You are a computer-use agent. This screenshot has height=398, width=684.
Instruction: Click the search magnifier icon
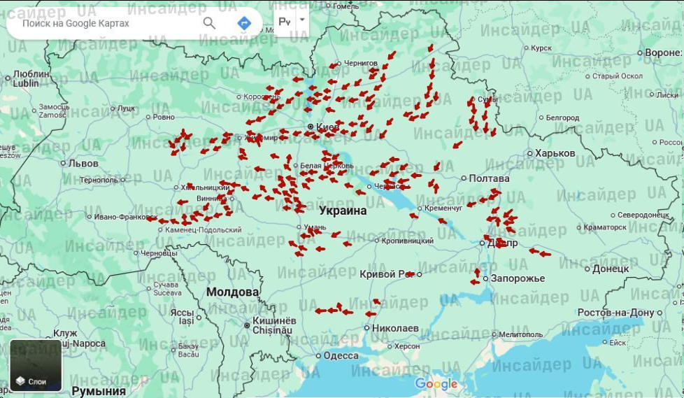209,23
